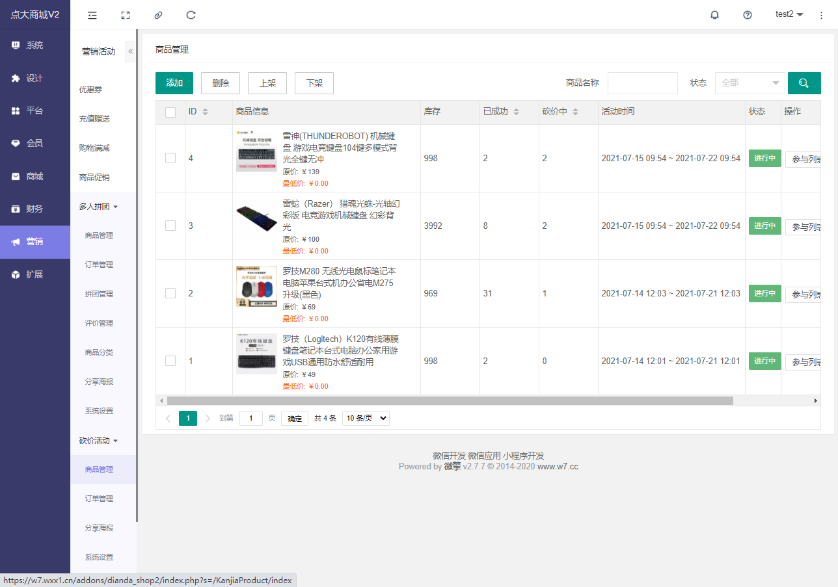Click the 上架 button
Image resolution: width=838 pixels, height=587 pixels.
pos(267,83)
